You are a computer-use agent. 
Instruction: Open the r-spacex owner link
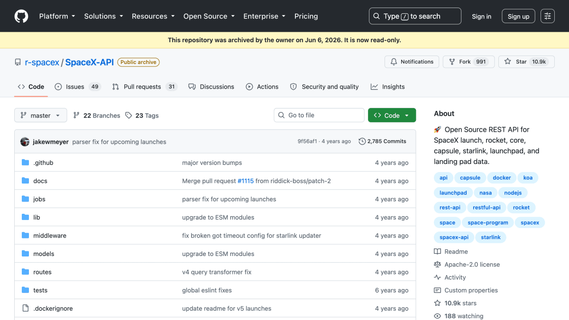42,62
